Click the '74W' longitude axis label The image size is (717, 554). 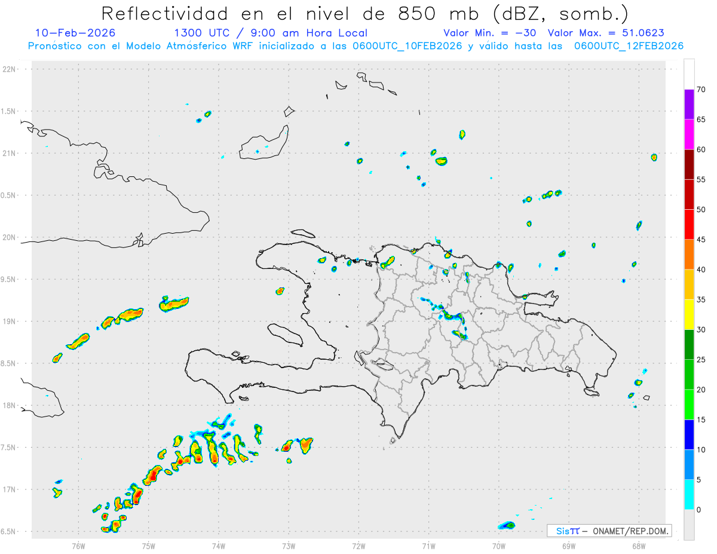219,546
